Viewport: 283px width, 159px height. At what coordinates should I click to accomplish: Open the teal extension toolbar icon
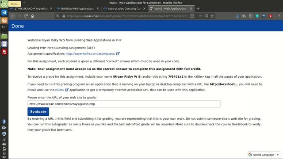257,16
